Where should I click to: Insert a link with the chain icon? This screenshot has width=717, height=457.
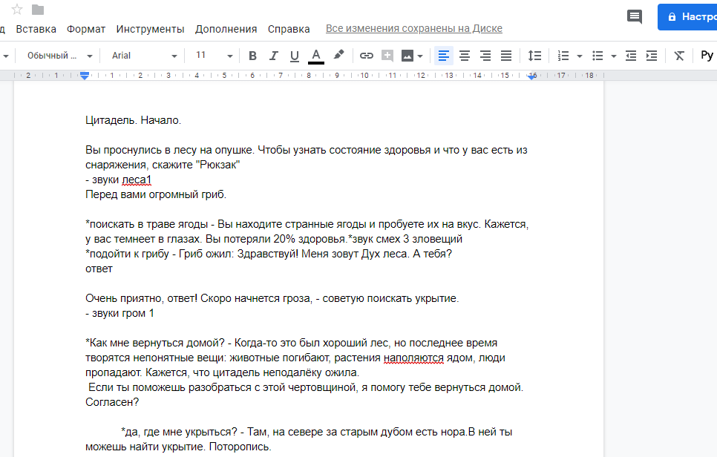[x=366, y=56]
